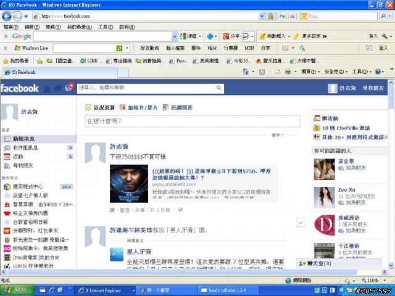Select the (6) Facebook browser tab
The width and height of the screenshot is (395, 296).
point(59,73)
